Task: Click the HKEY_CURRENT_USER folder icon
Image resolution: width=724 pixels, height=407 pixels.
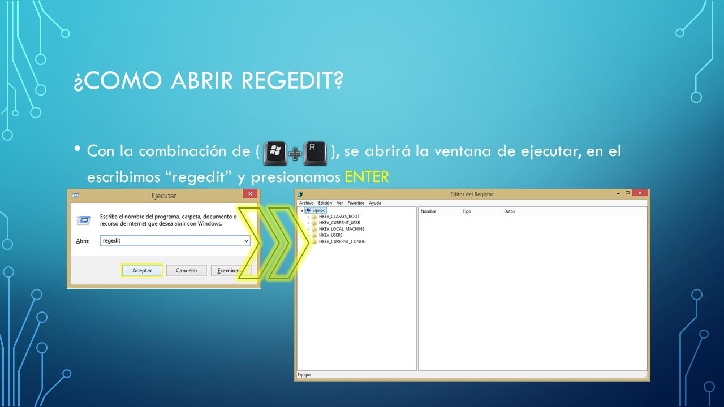Action: tap(314, 223)
